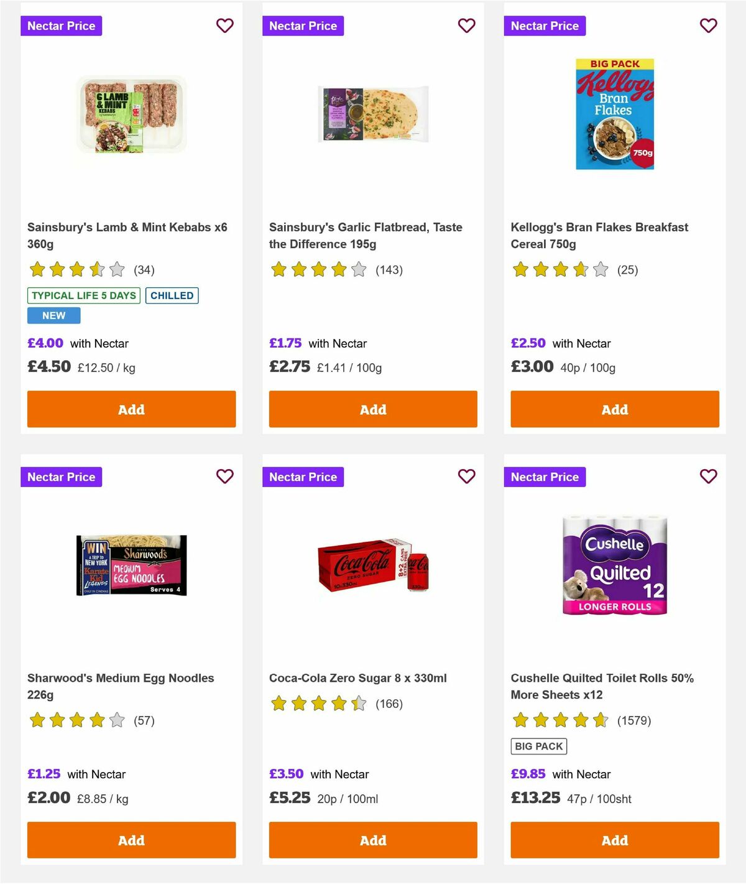Screen dimensions: 746x884
Task: Add Sainsbury's Lamb & Mint Kebabs to basket
Action: (131, 409)
